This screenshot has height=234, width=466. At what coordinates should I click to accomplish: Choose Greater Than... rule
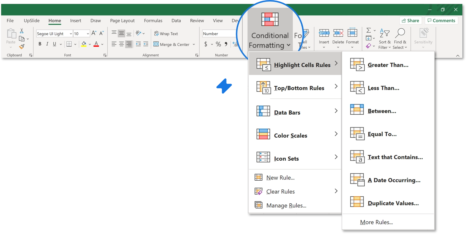click(x=388, y=65)
